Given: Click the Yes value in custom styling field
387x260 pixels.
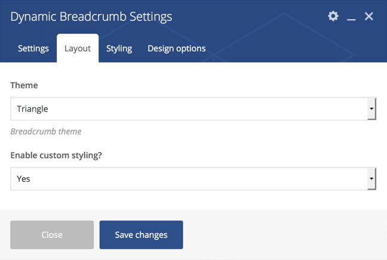Looking at the screenshot, I should pos(23,179).
